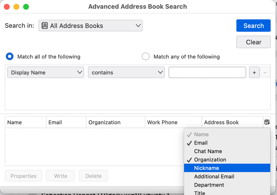
Task: Click the yellow minimize window button
Action: click(16, 7)
